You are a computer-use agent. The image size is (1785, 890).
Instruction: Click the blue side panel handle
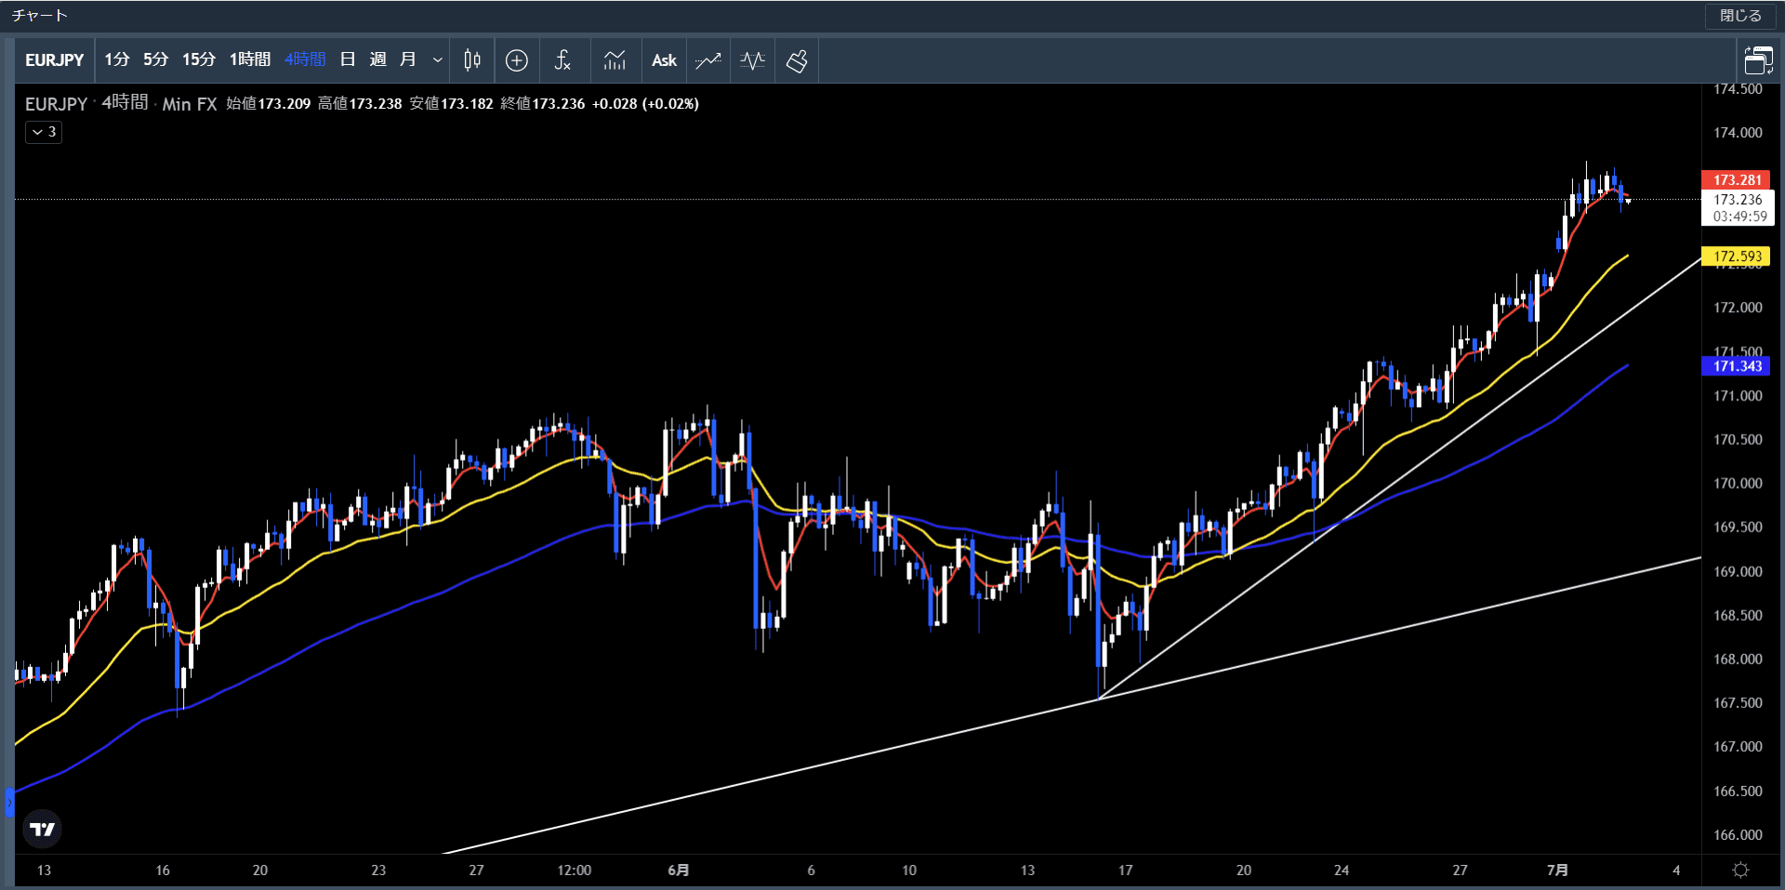(9, 802)
